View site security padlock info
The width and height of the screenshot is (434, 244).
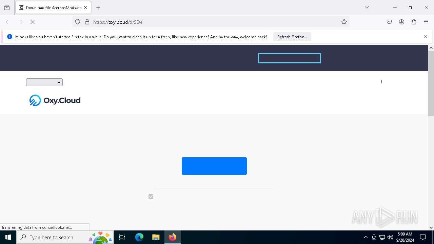tap(87, 22)
